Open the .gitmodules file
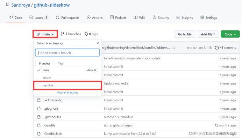The image size is (242, 138). point(52,117)
